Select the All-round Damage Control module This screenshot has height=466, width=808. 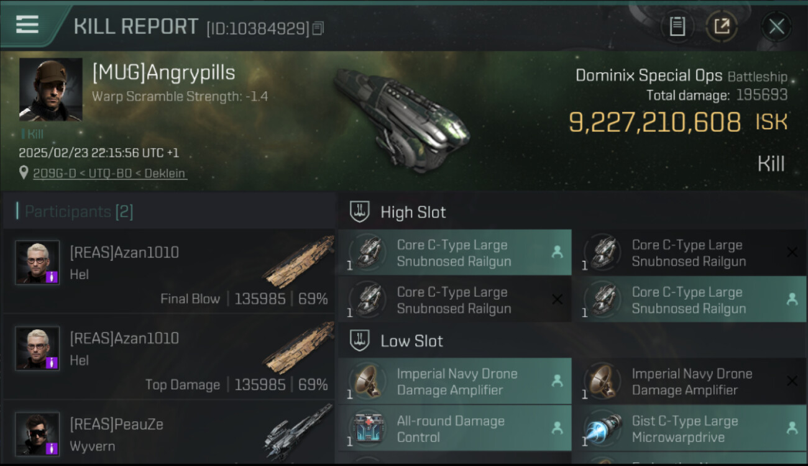click(x=454, y=429)
